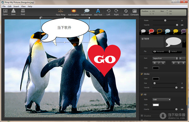Enable the Shadow checkbox
This screenshot has height=122, width=189.
pyautogui.click(x=142, y=116)
